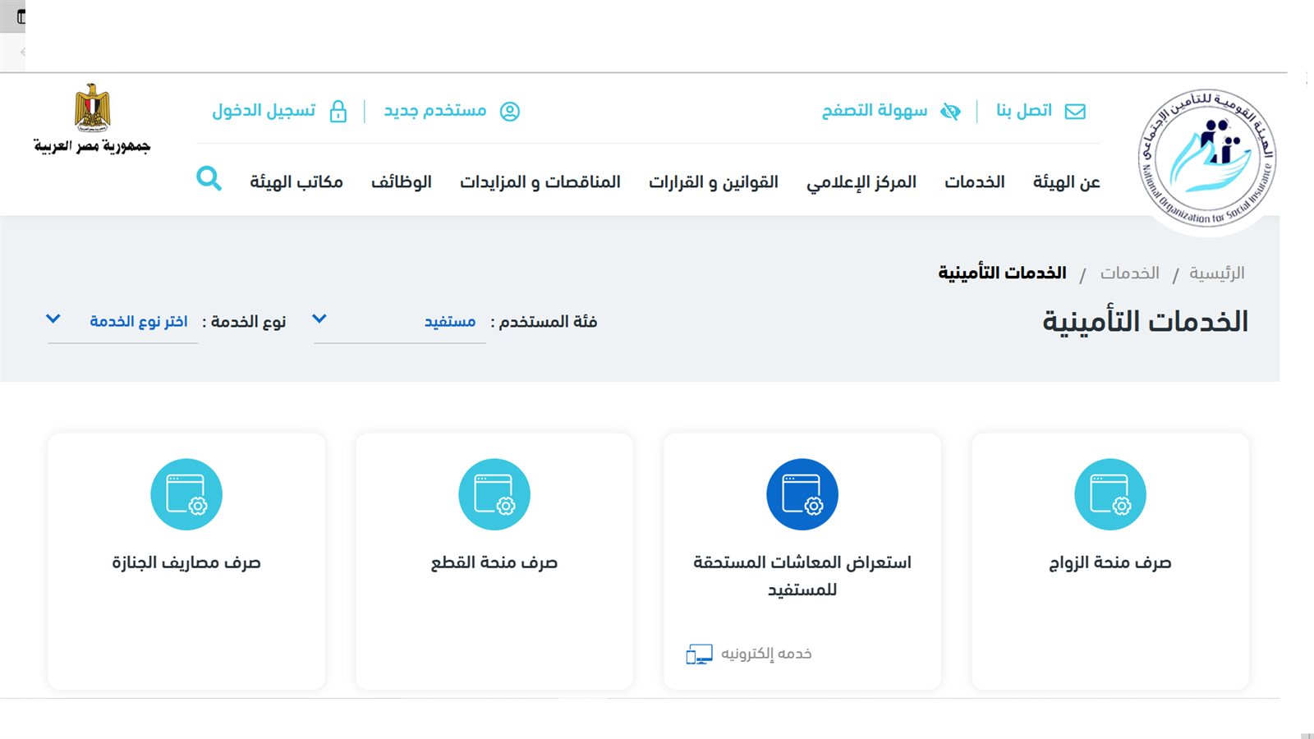Click the dark blue pension review service icon
This screenshot has width=1314, height=739.
click(802, 493)
